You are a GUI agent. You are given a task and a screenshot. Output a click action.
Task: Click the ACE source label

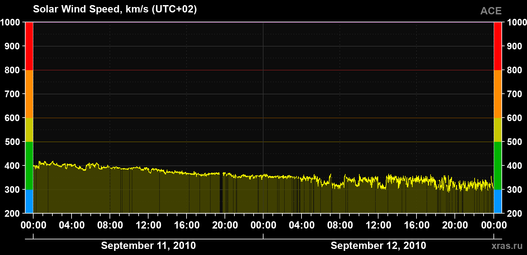(491, 11)
